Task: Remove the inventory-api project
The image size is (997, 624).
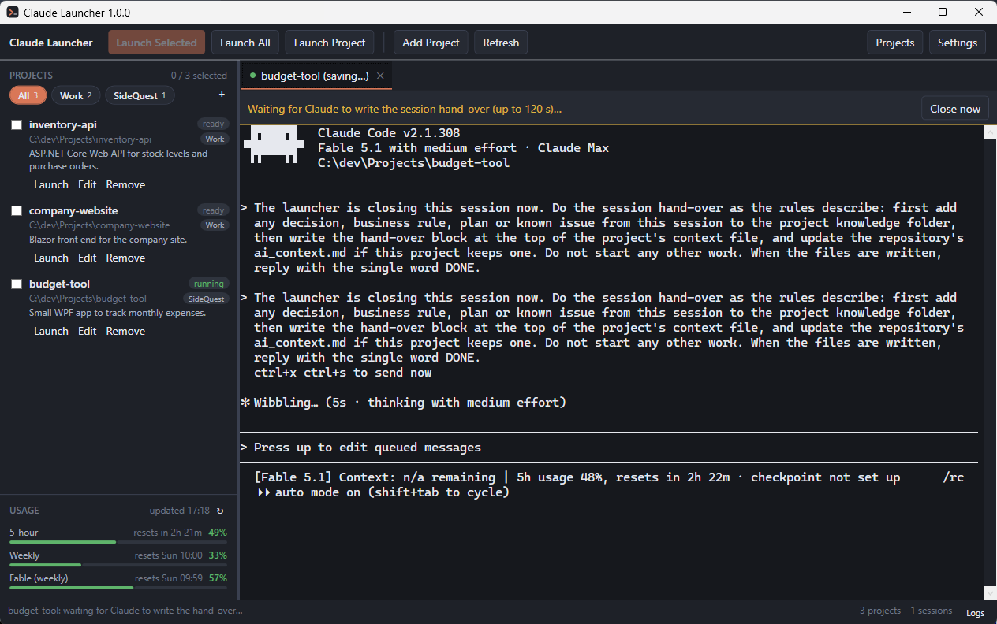Action: pos(125,184)
